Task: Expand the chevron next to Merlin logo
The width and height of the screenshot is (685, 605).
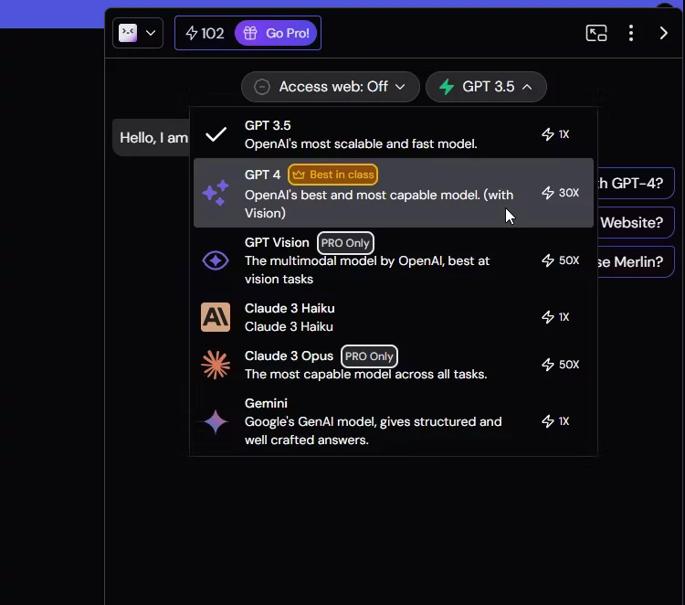Action: coord(151,33)
